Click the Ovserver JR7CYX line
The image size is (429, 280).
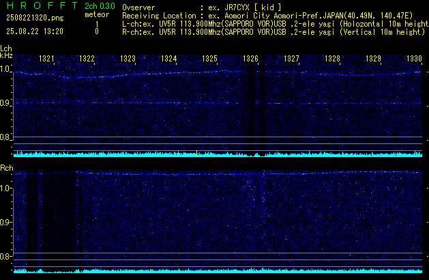tap(202, 8)
